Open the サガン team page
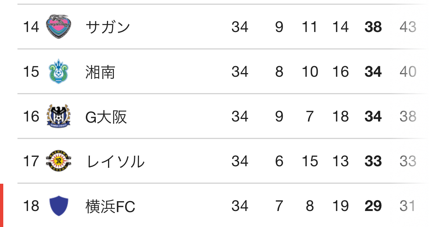The image size is (429, 227). tap(108, 27)
